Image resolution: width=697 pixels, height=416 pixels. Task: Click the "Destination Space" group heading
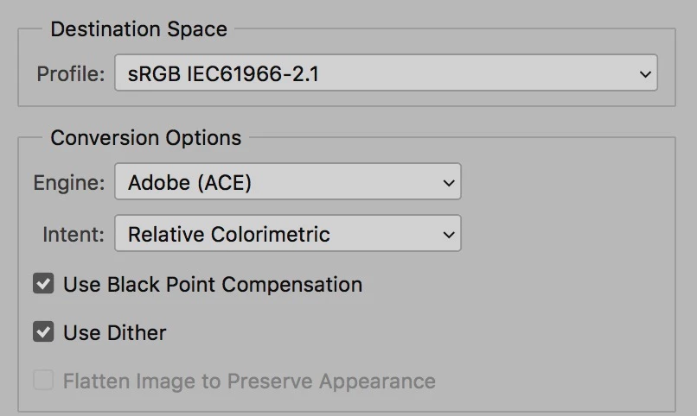pos(138,29)
